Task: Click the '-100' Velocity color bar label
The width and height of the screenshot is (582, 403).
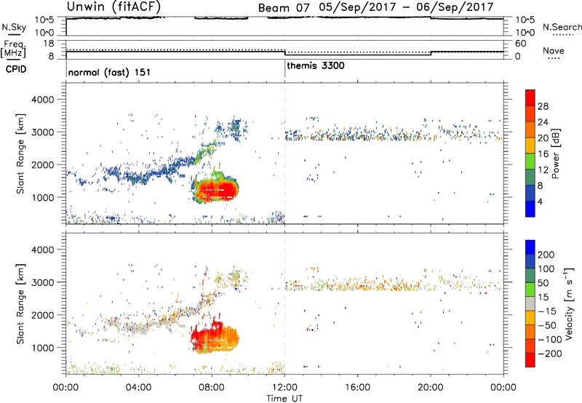Action: click(x=549, y=340)
